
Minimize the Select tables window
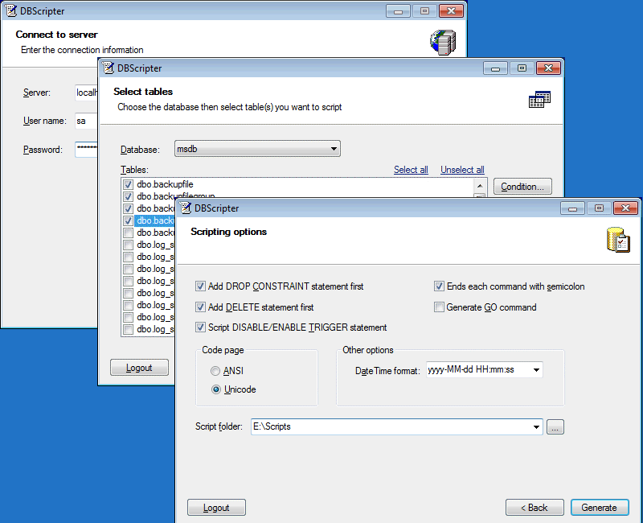point(495,68)
